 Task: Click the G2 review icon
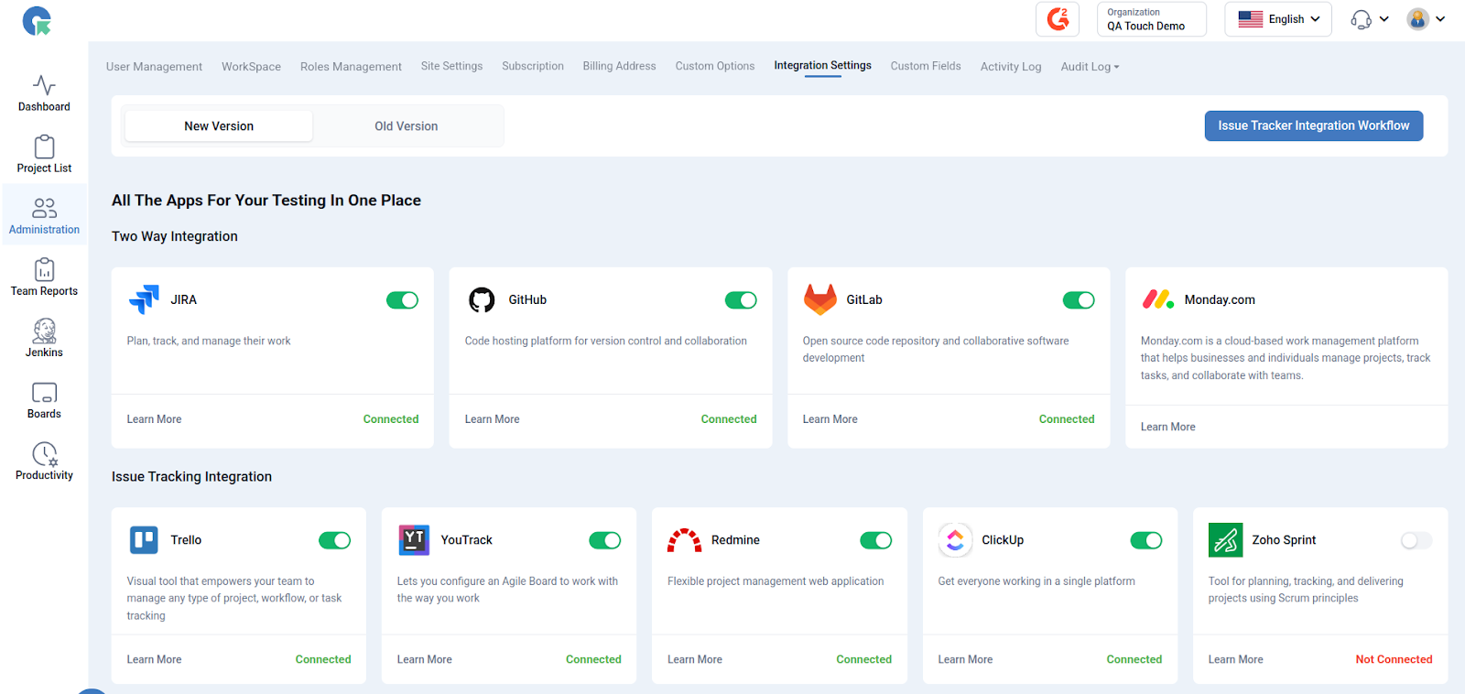point(1058,19)
